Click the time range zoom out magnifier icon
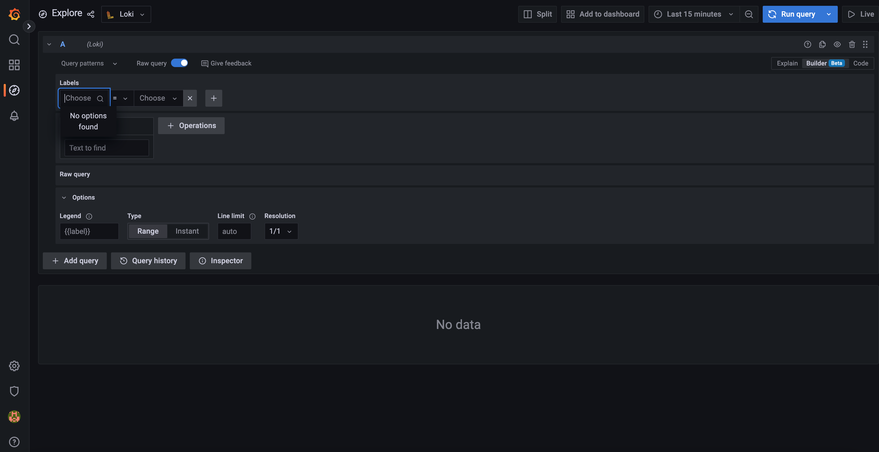Image resolution: width=879 pixels, height=452 pixels. tap(749, 14)
